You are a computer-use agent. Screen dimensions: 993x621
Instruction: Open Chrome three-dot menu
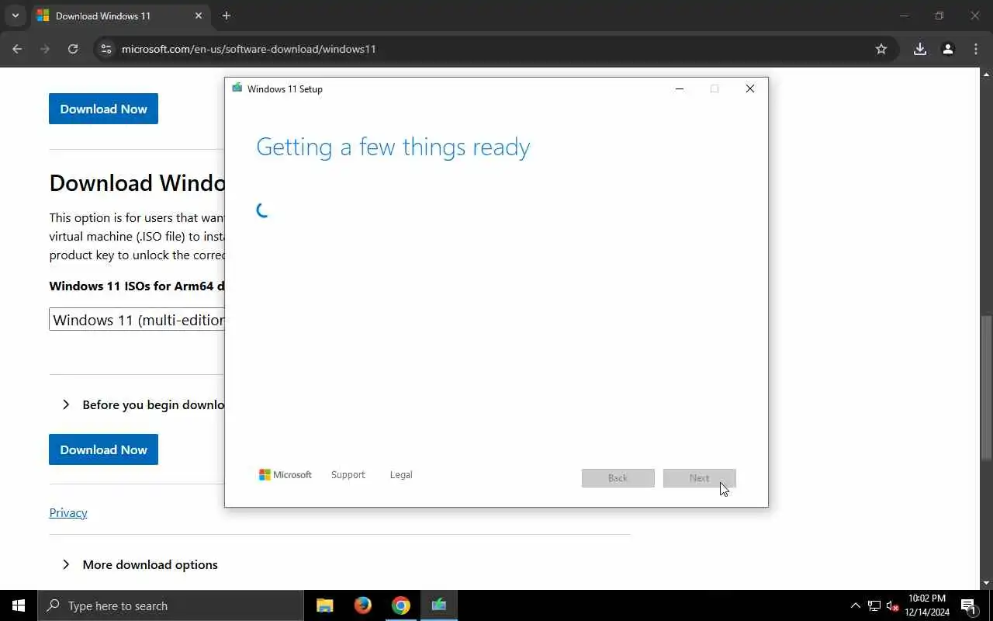tap(976, 49)
